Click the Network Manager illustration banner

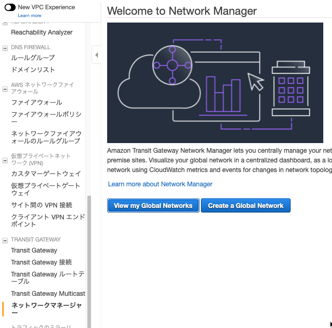pos(215,83)
